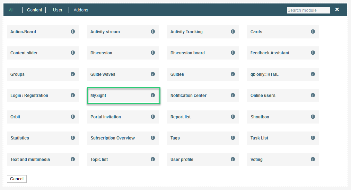The image size is (351, 190).
Task: Show info for the Subscription Overview module
Action: (x=153, y=138)
